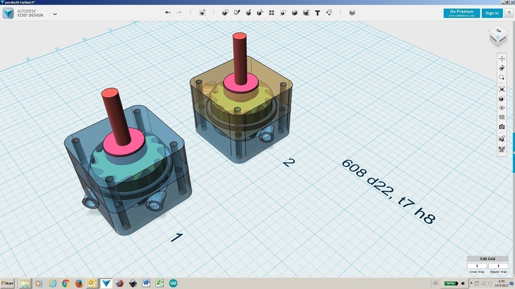Select the Orbit navigation tool

point(502,68)
